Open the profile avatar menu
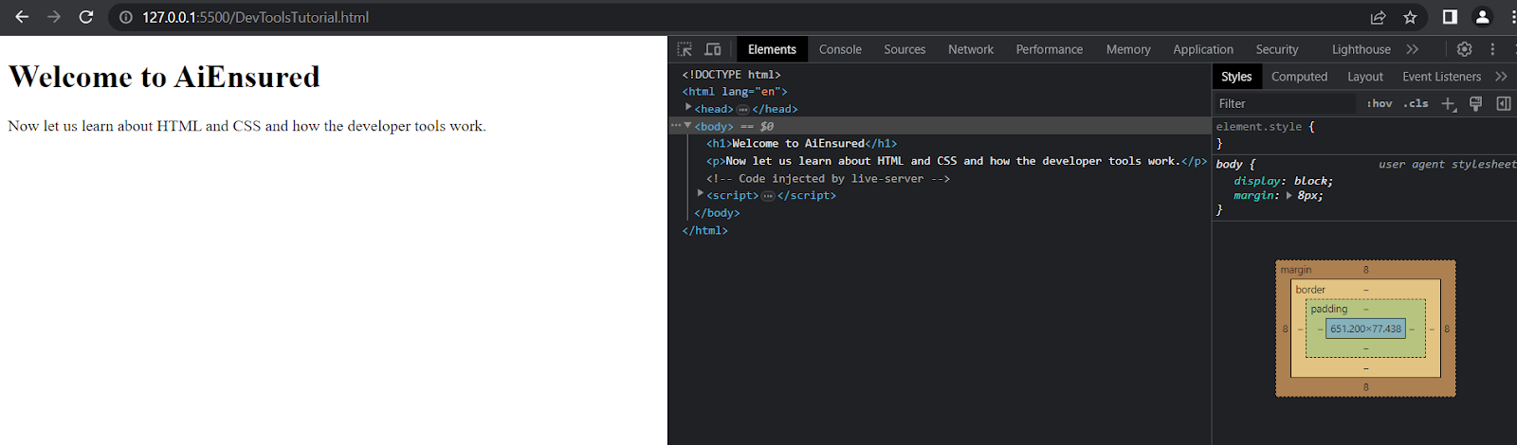 pyautogui.click(x=1482, y=17)
